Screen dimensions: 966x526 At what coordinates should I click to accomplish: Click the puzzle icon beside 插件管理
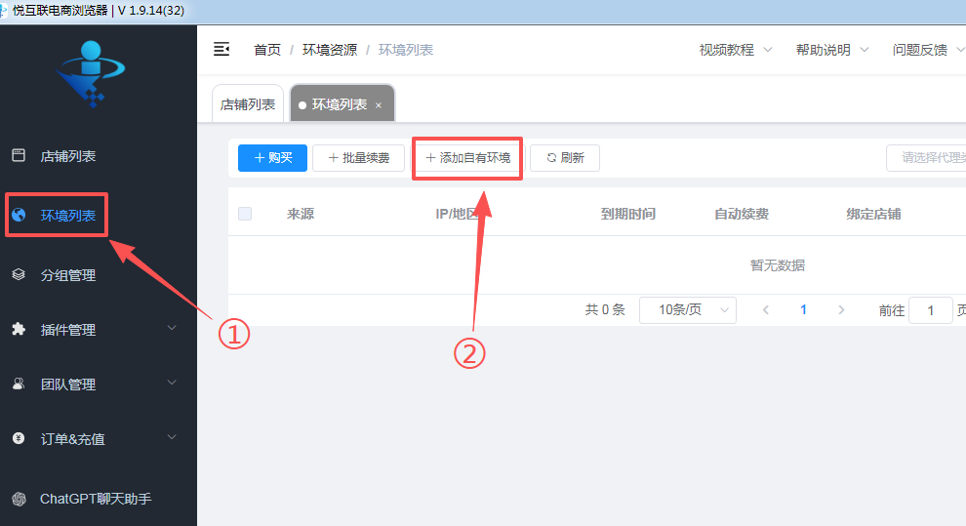coord(19,329)
